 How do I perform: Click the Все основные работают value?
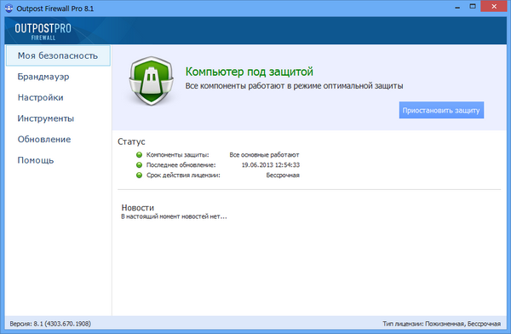[264, 154]
